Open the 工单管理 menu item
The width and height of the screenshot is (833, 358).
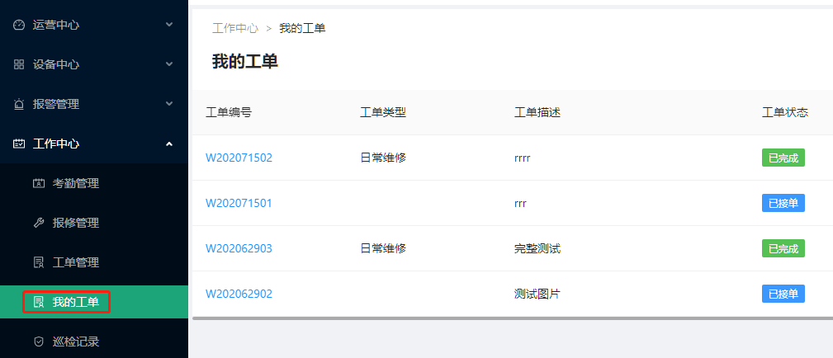(x=75, y=262)
